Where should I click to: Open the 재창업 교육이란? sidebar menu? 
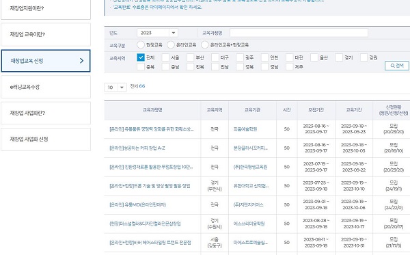[x=46, y=34]
